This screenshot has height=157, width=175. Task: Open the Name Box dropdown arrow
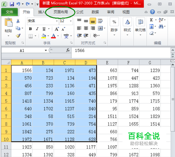pos(46,50)
